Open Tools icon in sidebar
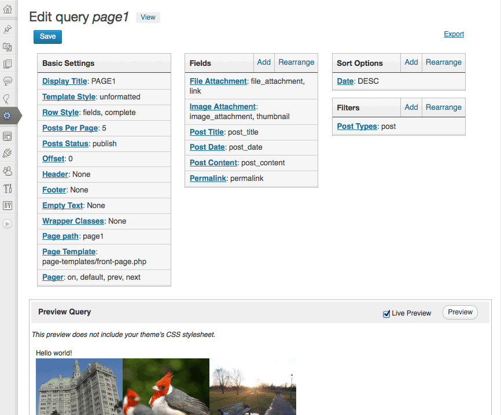Image resolution: width=501 pixels, height=415 pixels. 8,188
